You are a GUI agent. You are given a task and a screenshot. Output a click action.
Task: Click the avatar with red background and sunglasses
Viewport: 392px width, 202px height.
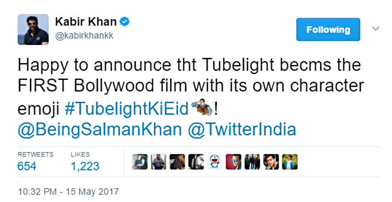pyautogui.click(x=234, y=162)
